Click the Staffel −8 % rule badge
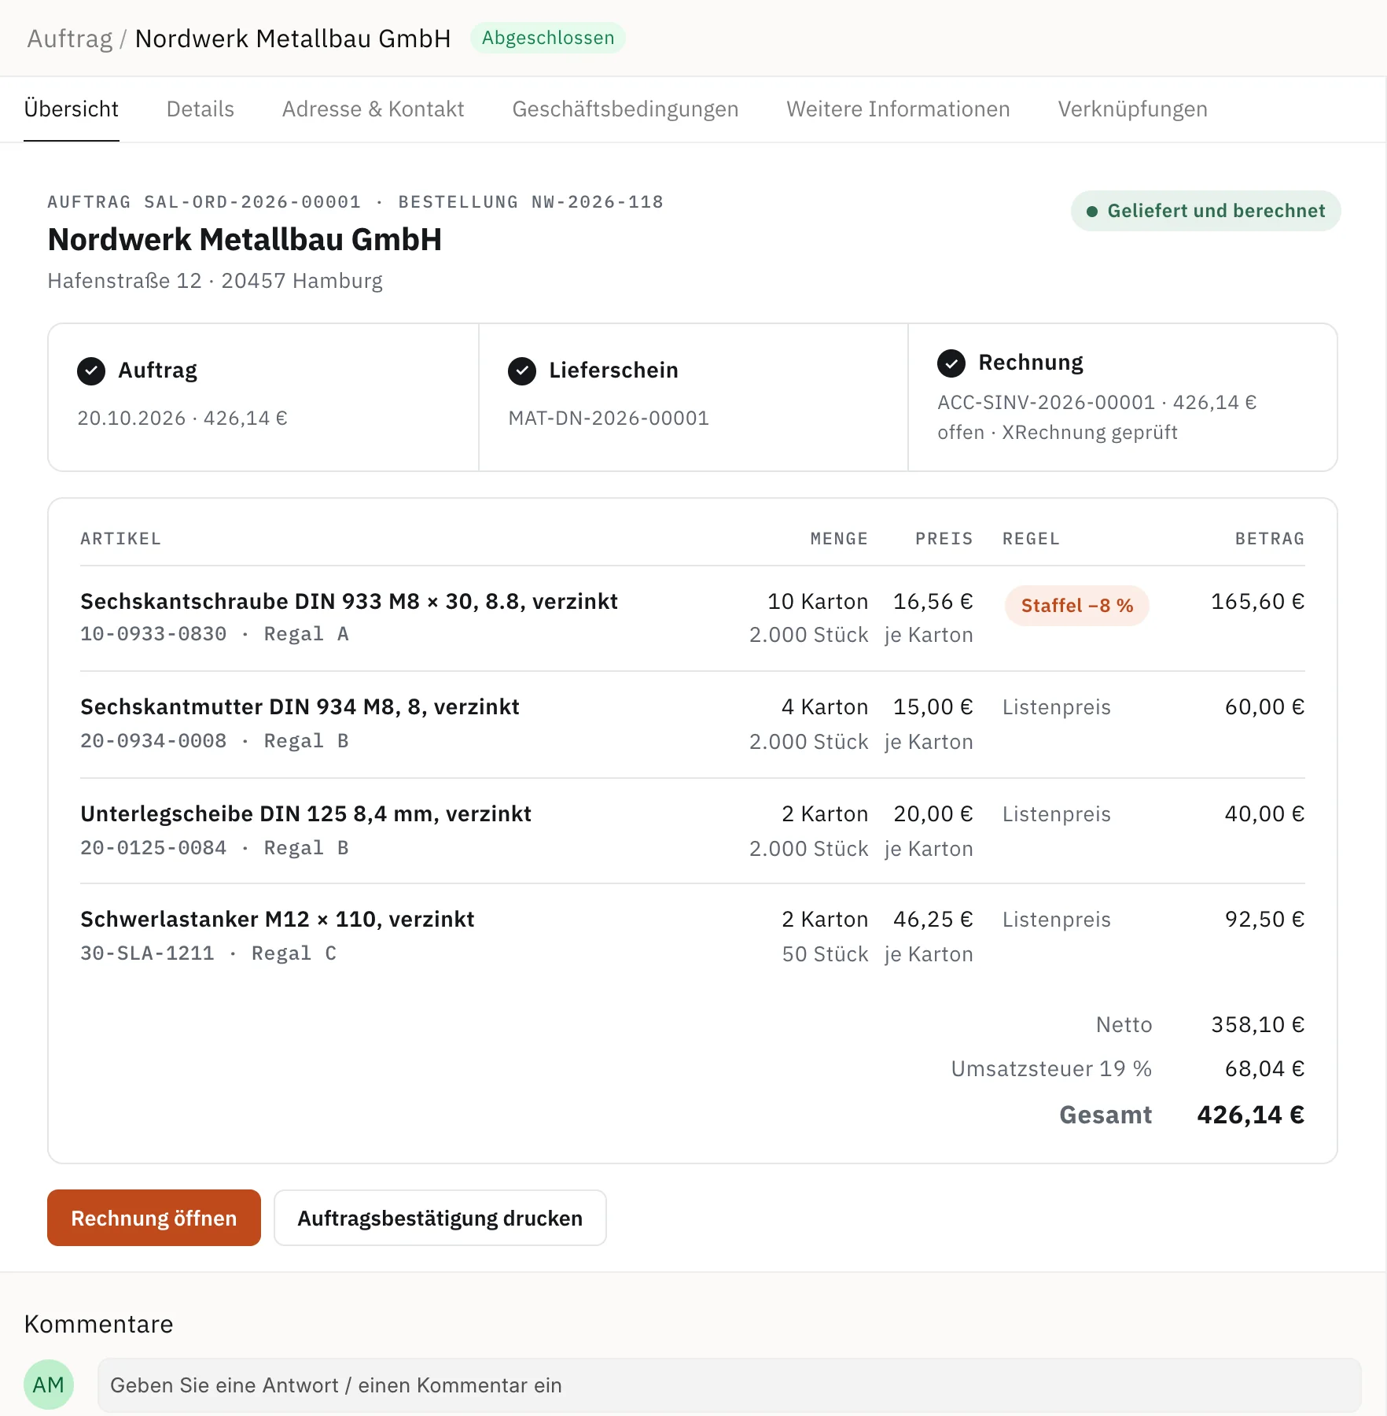The height and width of the screenshot is (1416, 1387). click(1077, 606)
